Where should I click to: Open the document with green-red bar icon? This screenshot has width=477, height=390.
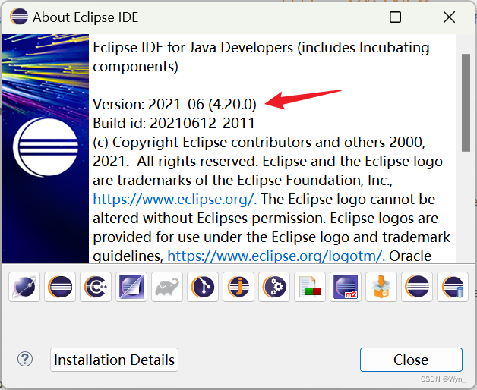[x=310, y=287]
